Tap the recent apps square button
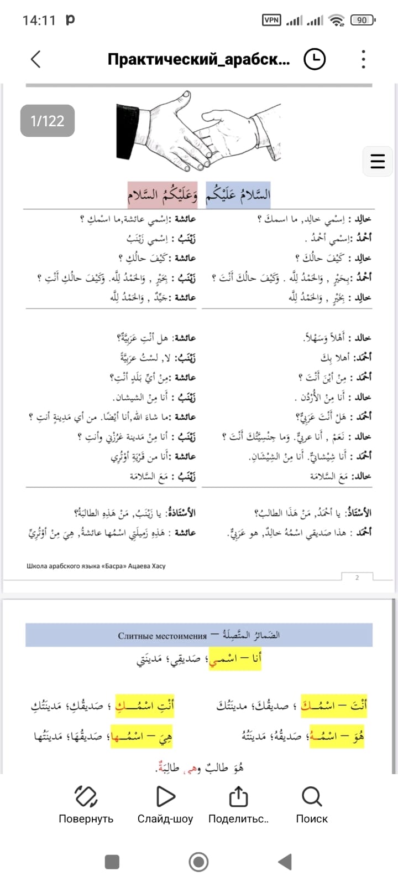 point(112,862)
